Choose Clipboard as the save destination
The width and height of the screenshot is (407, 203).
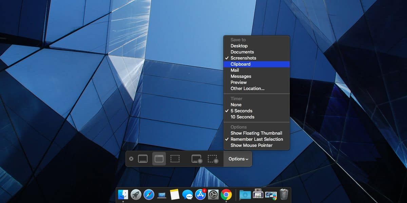(x=240, y=64)
